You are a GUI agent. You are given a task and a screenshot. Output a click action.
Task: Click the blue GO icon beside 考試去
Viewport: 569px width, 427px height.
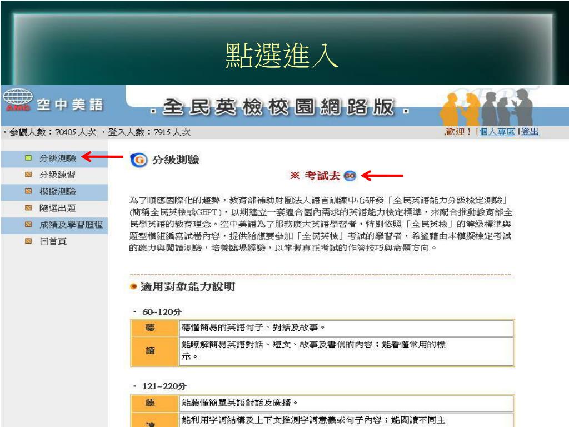[350, 176]
